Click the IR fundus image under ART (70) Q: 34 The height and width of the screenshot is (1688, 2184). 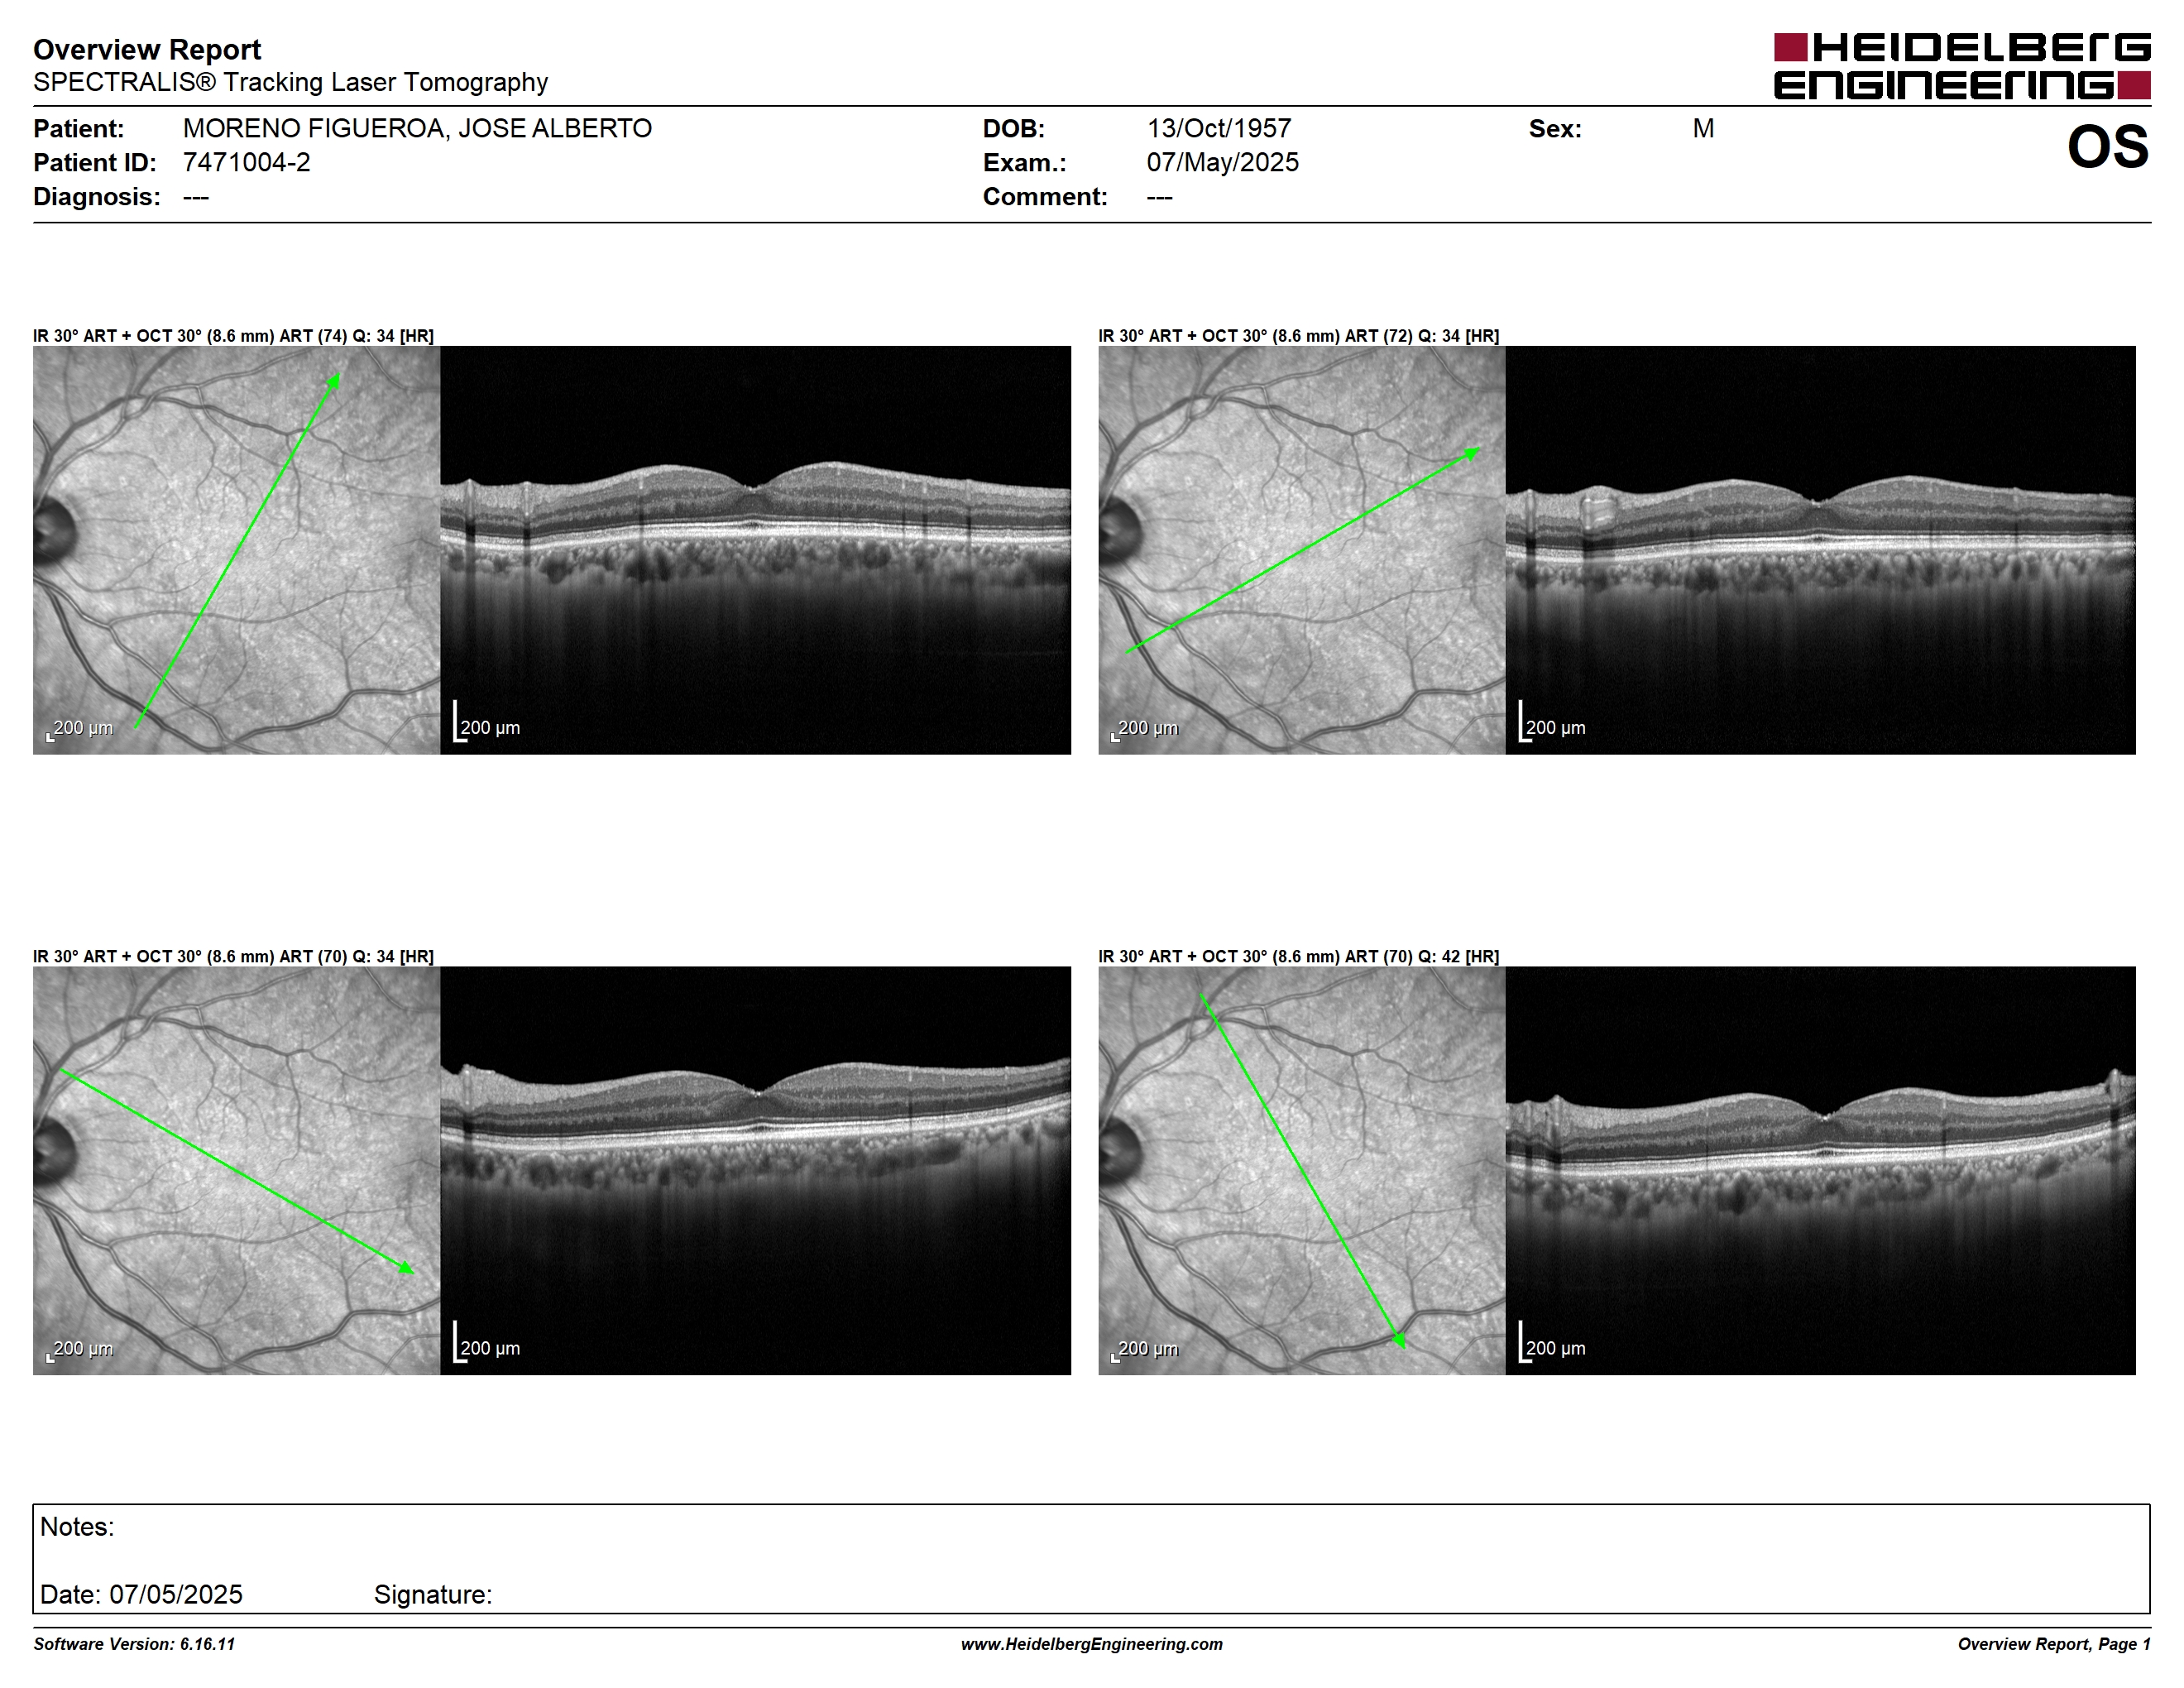(x=236, y=1170)
